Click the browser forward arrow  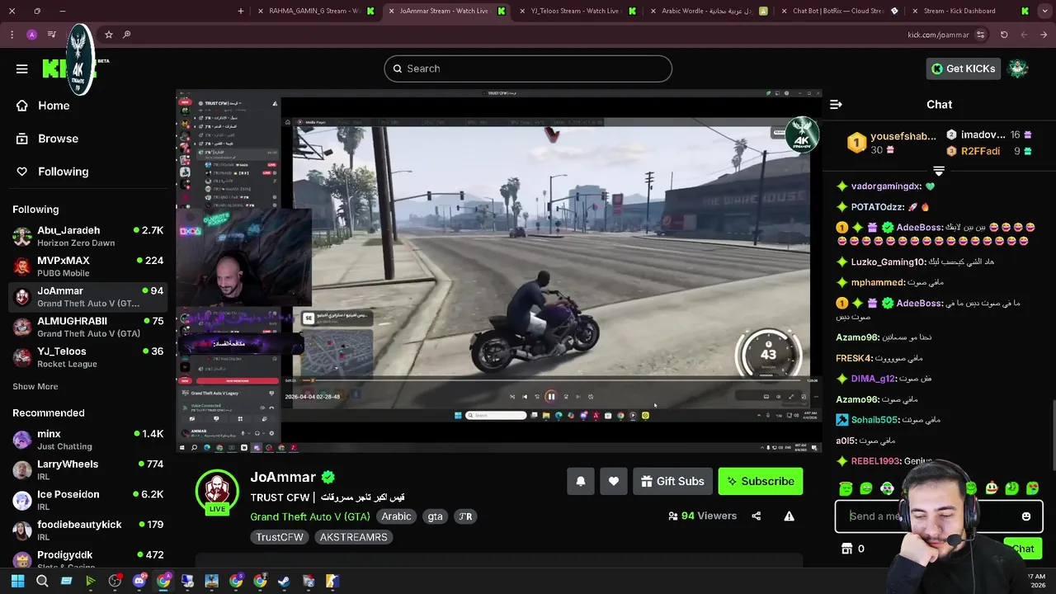1024,35
